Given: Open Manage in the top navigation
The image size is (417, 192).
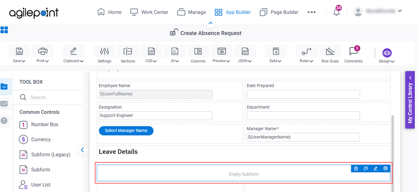Looking at the screenshot, I should [x=192, y=12].
